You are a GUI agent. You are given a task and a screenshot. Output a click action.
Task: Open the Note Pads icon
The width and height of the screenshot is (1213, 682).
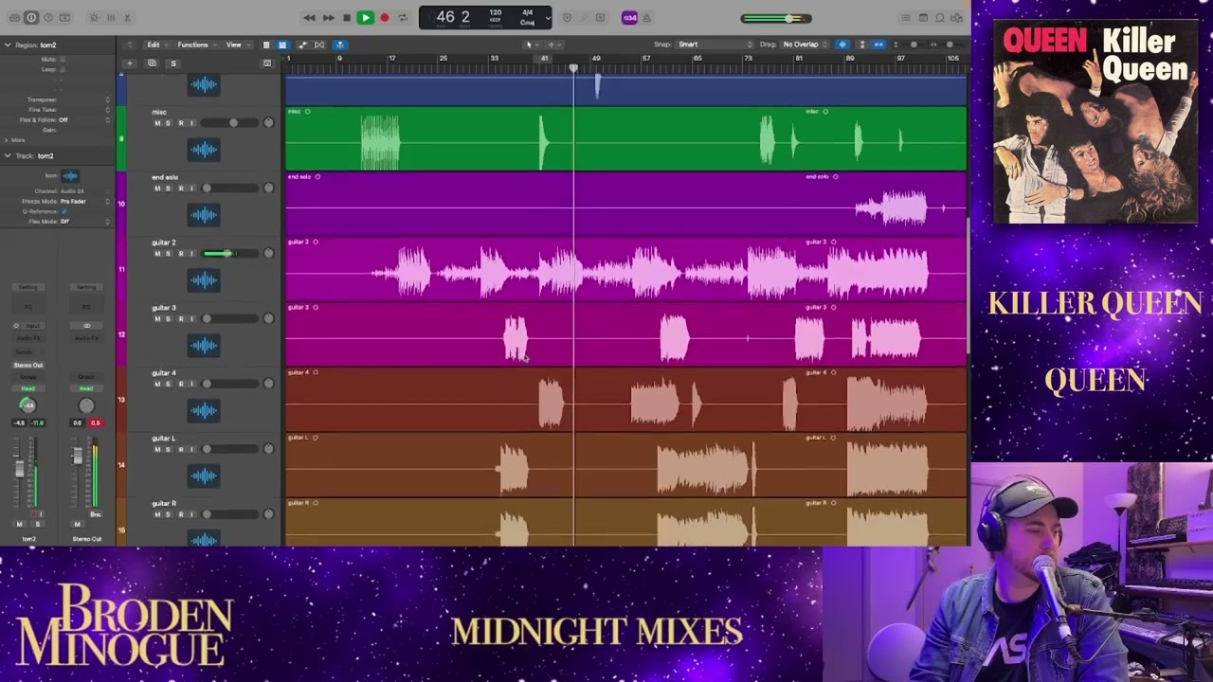[x=923, y=17]
